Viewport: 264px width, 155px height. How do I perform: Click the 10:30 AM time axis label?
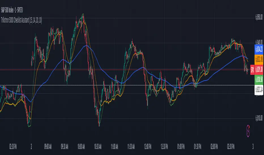pyautogui.click(x=98, y=147)
